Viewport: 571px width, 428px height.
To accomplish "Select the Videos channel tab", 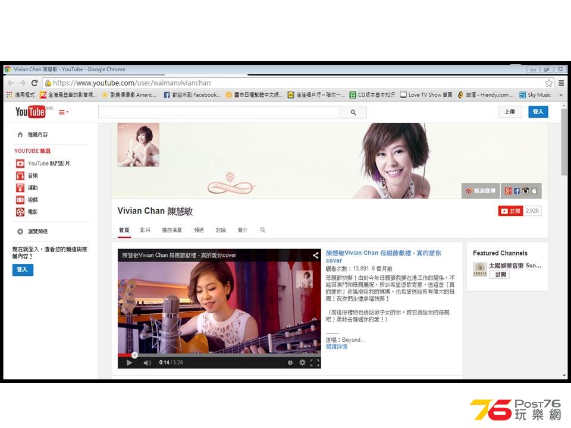I will tap(145, 230).
